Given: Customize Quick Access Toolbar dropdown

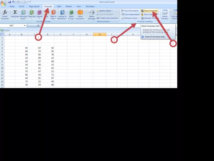Looking at the screenshot, I should [x=30, y=2].
